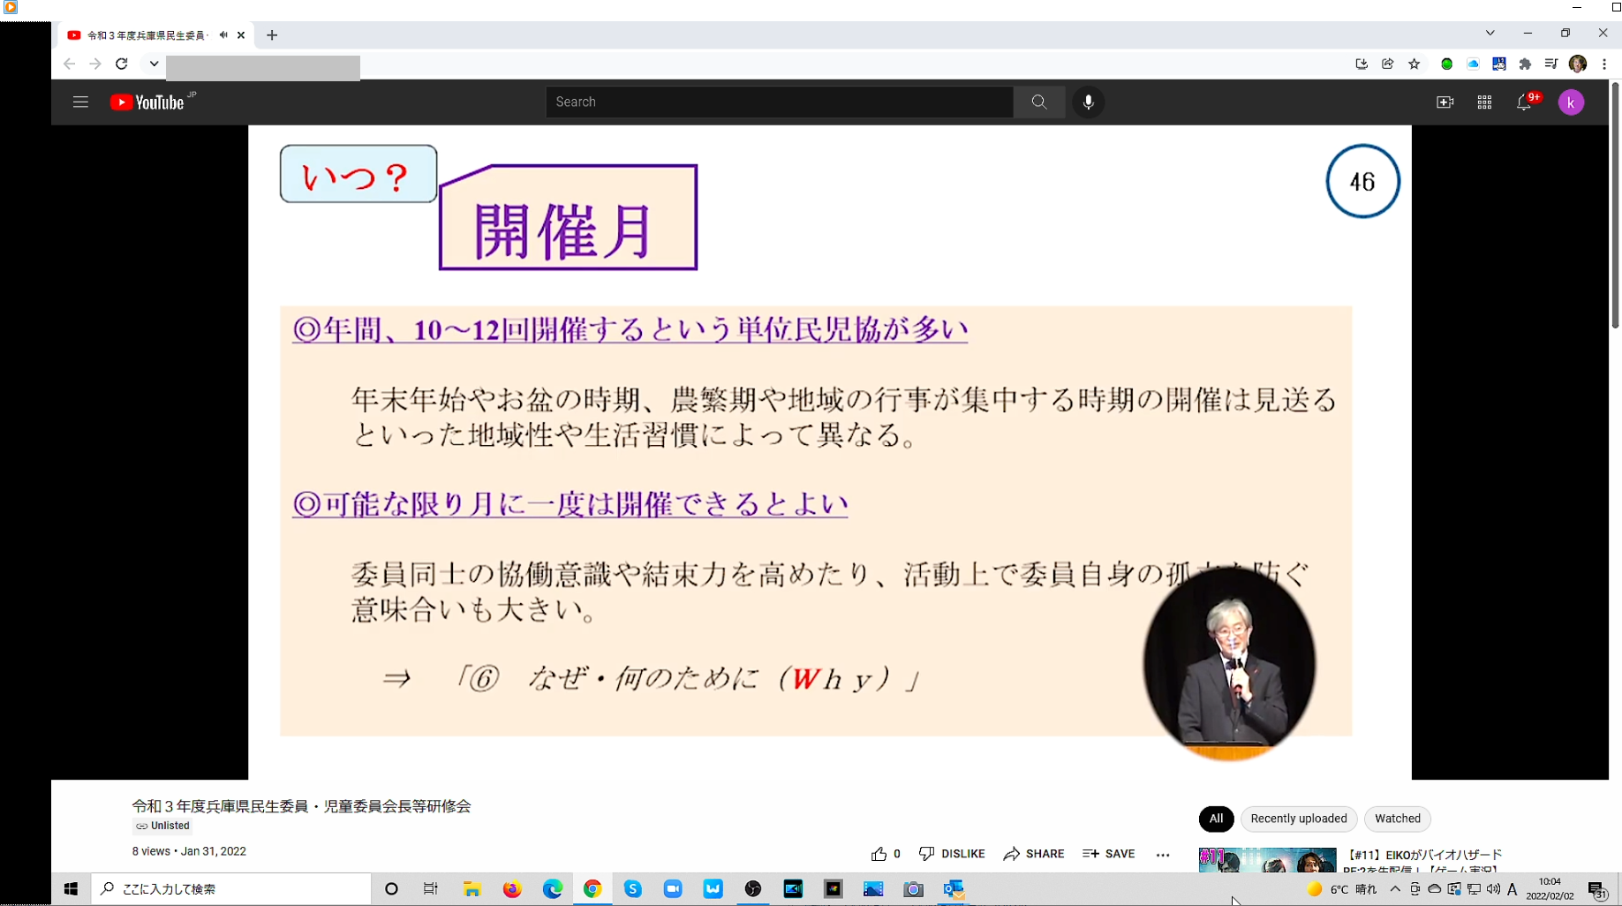Reload the page

[x=122, y=64]
